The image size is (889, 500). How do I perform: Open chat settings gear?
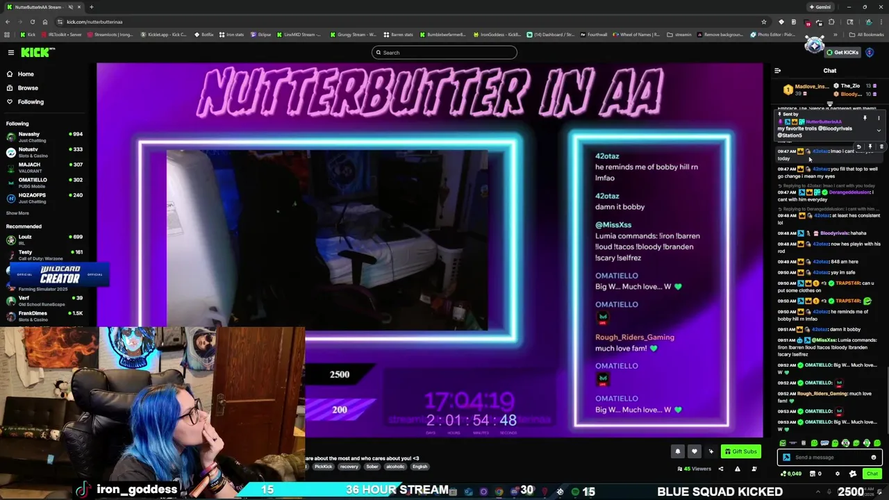[x=838, y=474]
